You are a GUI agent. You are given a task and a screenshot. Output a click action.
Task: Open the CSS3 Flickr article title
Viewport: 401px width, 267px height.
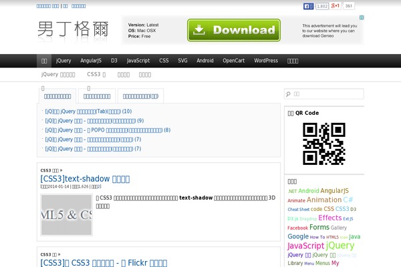[104, 262]
